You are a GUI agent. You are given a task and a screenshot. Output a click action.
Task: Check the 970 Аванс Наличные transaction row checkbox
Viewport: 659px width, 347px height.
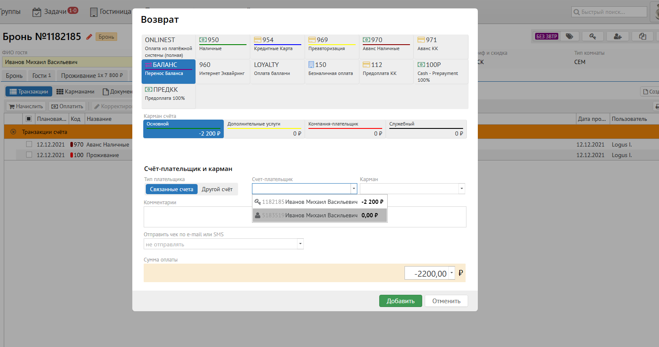[x=29, y=144]
